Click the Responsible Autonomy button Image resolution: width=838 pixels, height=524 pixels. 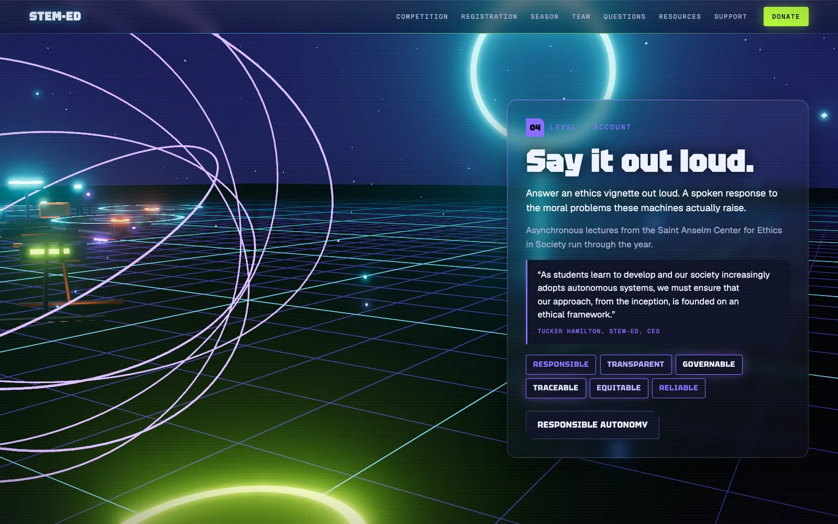592,425
